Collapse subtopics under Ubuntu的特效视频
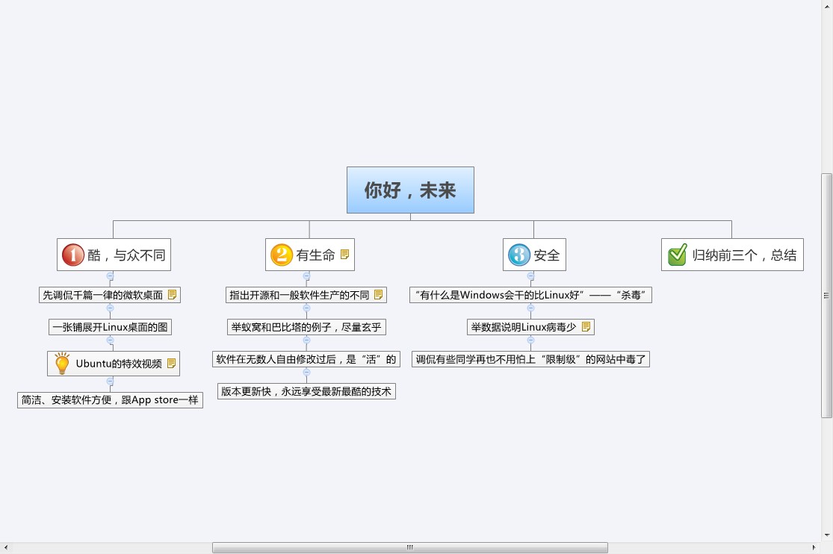 (x=110, y=381)
